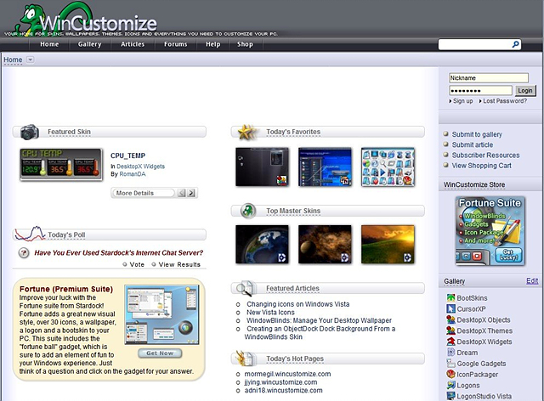
Task: Open mormegil.wincustomize.com hot page
Action: click(x=287, y=374)
